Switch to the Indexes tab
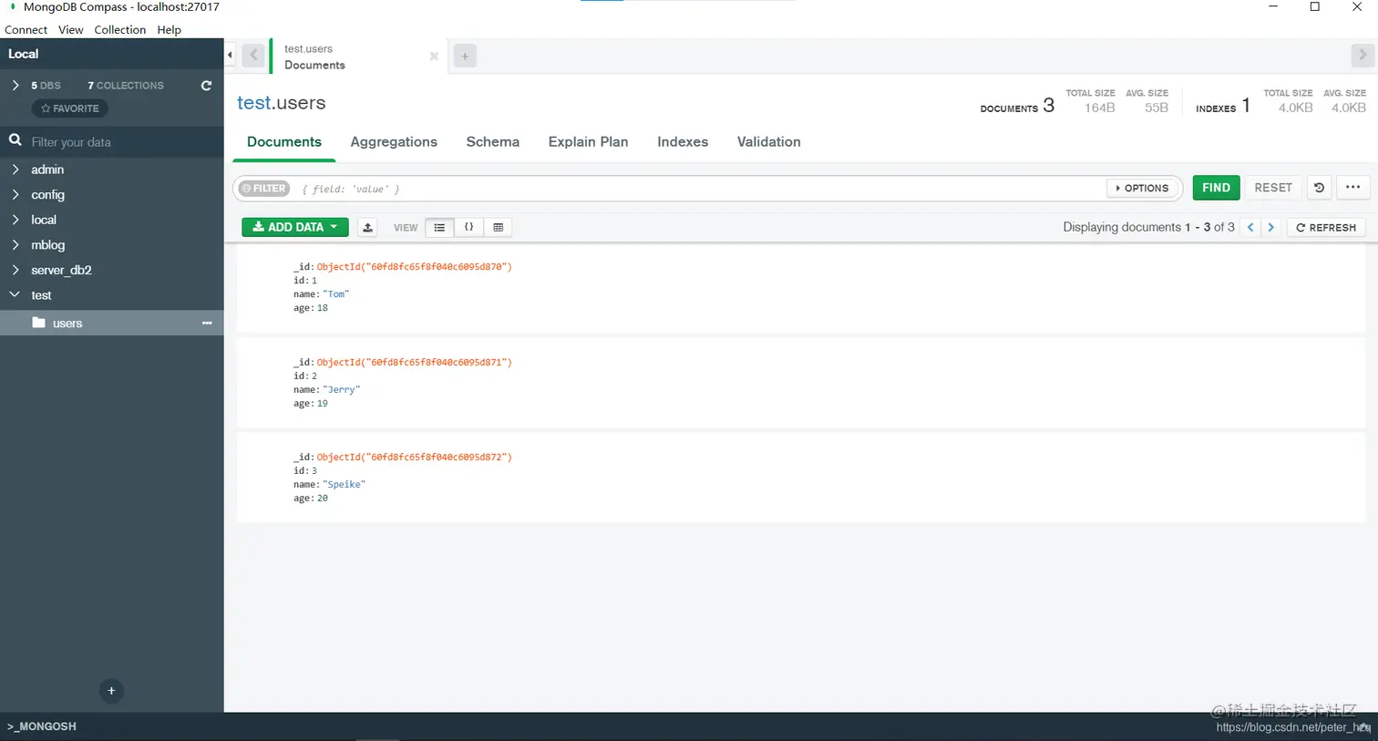The height and width of the screenshot is (741, 1378). pos(683,142)
